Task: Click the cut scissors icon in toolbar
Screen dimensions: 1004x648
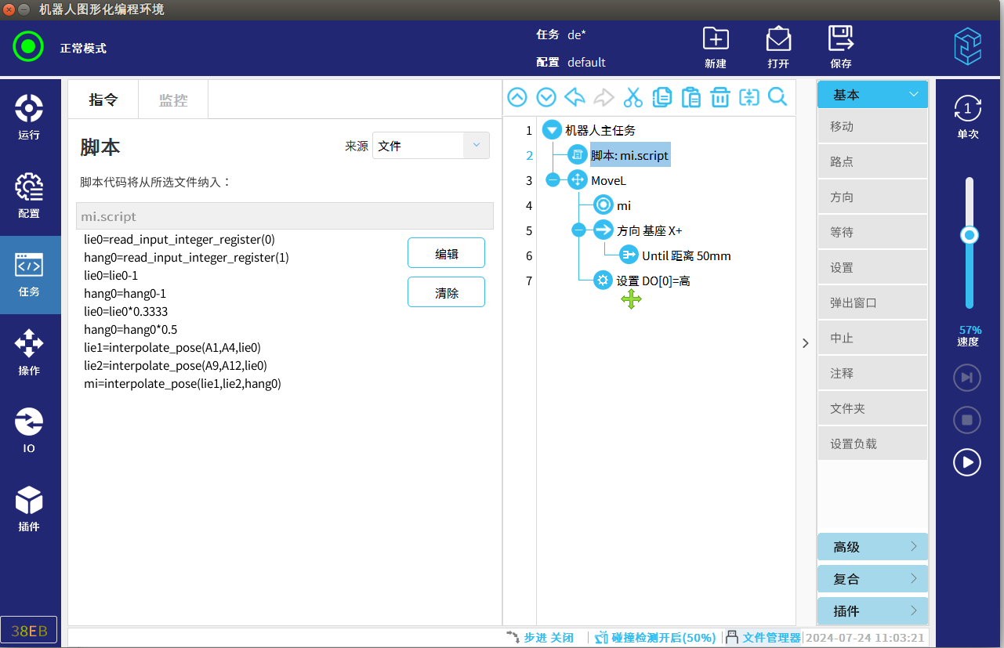Action: [632, 97]
